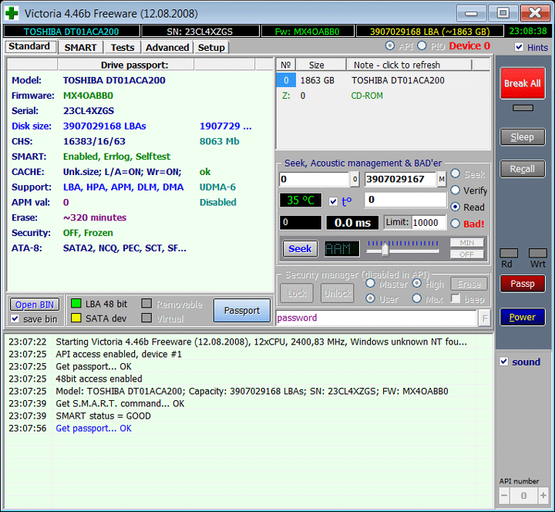
Task: Select the Read radio option
Action: click(456, 207)
